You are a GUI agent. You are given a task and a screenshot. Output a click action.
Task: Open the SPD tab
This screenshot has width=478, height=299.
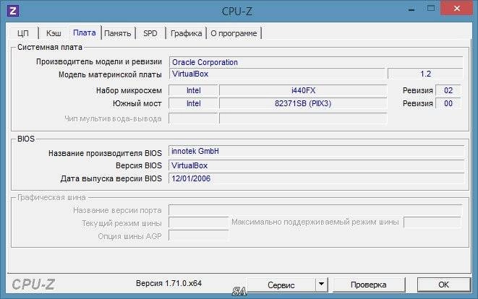(150, 33)
